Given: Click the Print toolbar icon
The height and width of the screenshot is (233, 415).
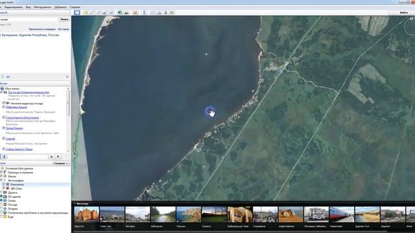Looking at the screenshot, I should (x=160, y=12).
